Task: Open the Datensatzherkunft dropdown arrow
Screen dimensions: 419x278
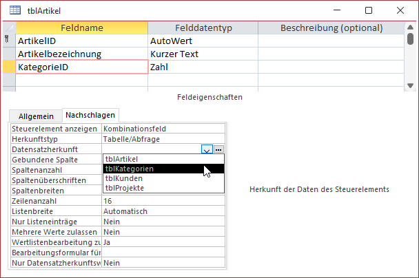Action: click(x=207, y=149)
